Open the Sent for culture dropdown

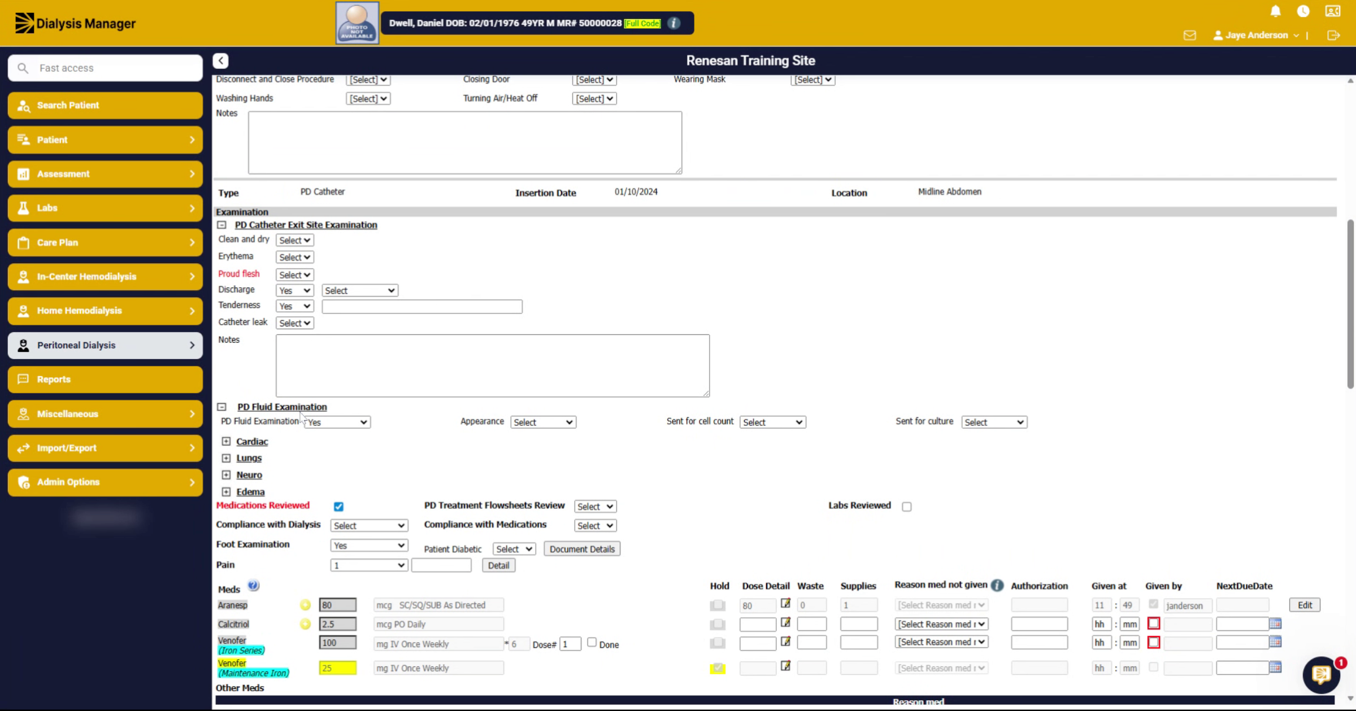[994, 422]
